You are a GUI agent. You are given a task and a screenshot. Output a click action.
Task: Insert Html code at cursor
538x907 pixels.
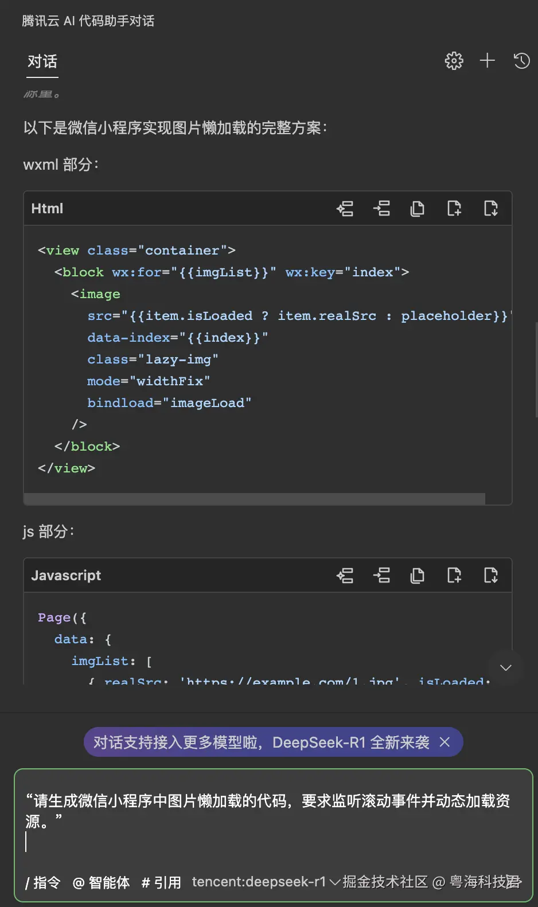pyautogui.click(x=381, y=208)
